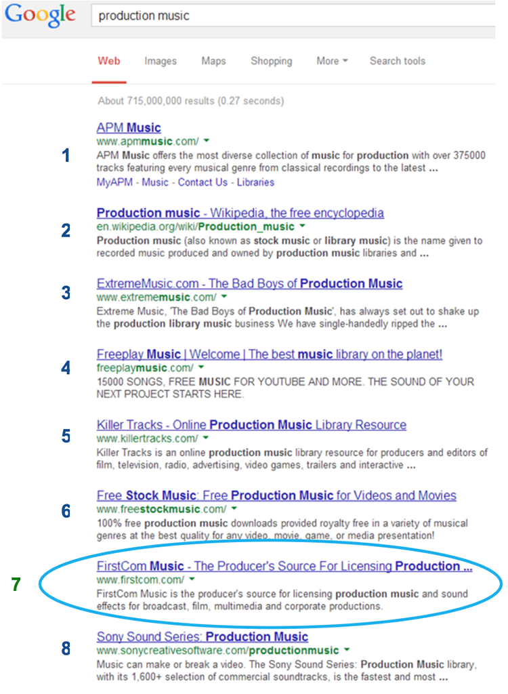Open the Music sitelink under APM Music

point(155,182)
